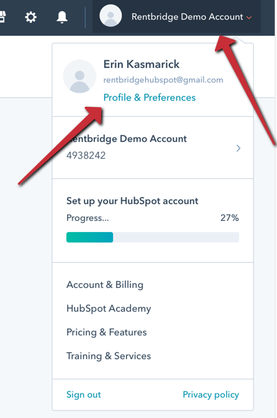Open Pricing & Features
Screen dimensions: 277x418
coord(107,332)
